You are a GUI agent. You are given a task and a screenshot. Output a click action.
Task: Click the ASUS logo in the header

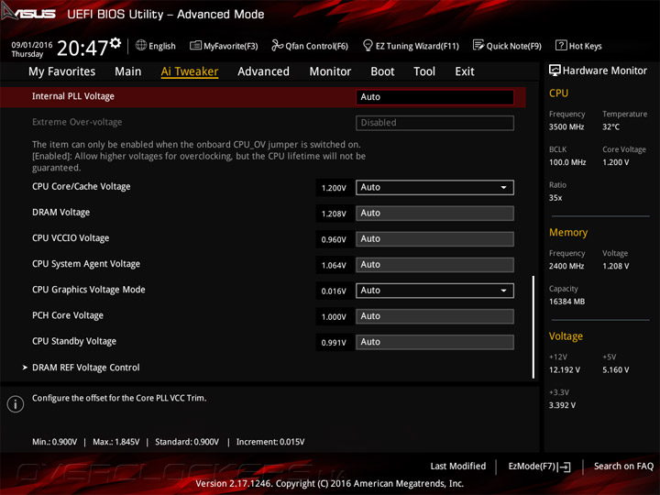pyautogui.click(x=28, y=12)
